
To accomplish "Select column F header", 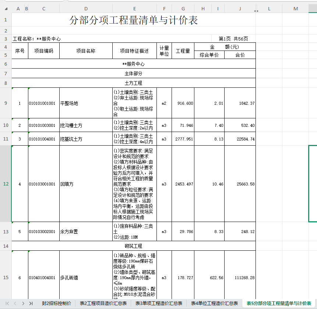I will [x=164, y=9].
